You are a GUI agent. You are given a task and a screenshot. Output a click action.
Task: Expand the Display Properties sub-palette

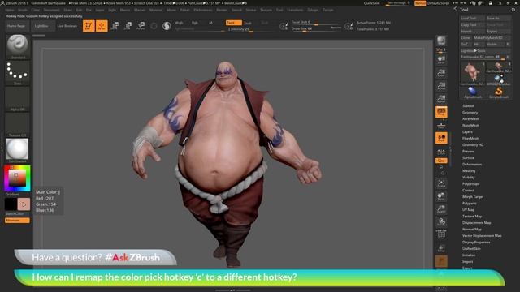click(476, 242)
